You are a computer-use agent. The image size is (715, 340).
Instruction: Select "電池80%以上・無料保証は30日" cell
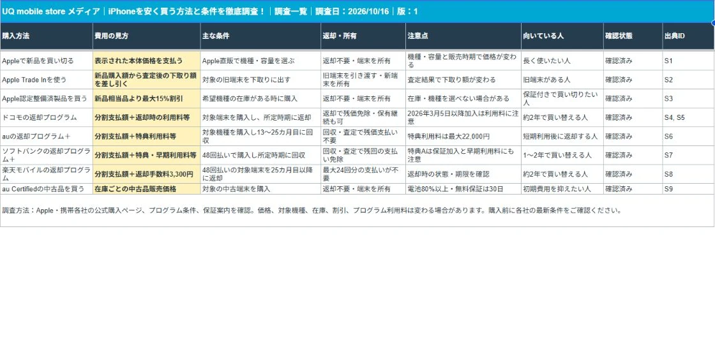pyautogui.click(x=463, y=189)
